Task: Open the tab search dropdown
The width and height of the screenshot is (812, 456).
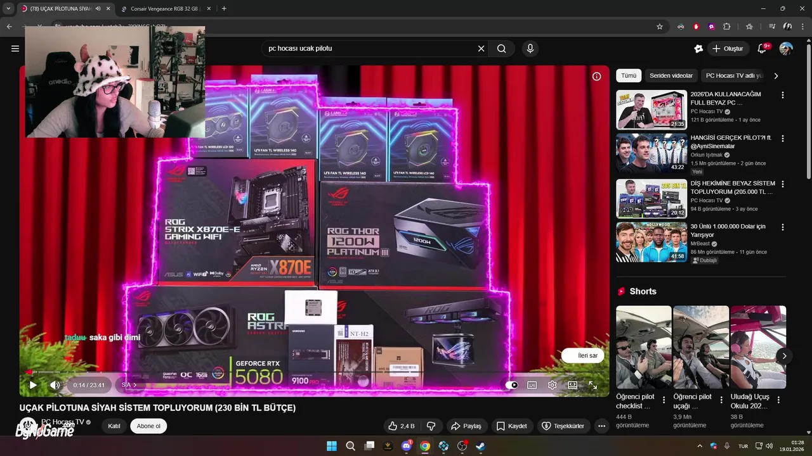Action: (x=8, y=8)
